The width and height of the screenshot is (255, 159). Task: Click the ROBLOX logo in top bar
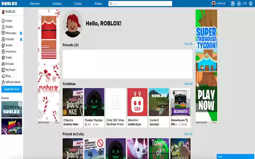click(9, 4)
